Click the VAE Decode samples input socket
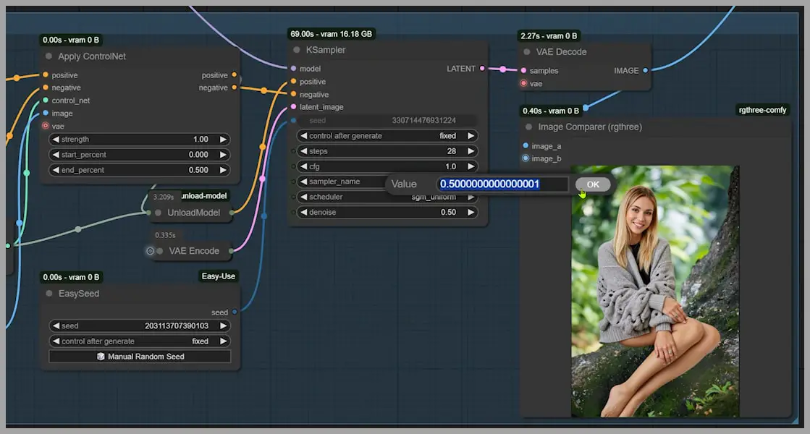This screenshot has height=434, width=810. [524, 70]
